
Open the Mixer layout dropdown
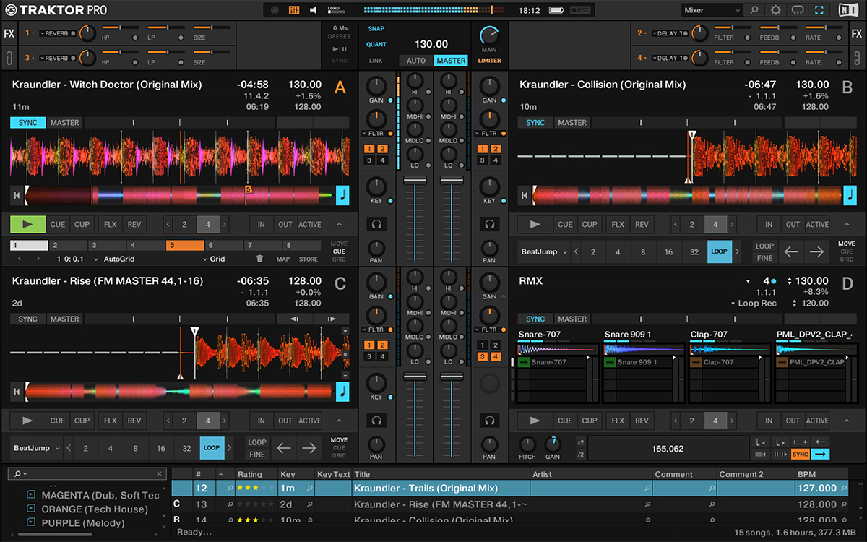pos(712,10)
